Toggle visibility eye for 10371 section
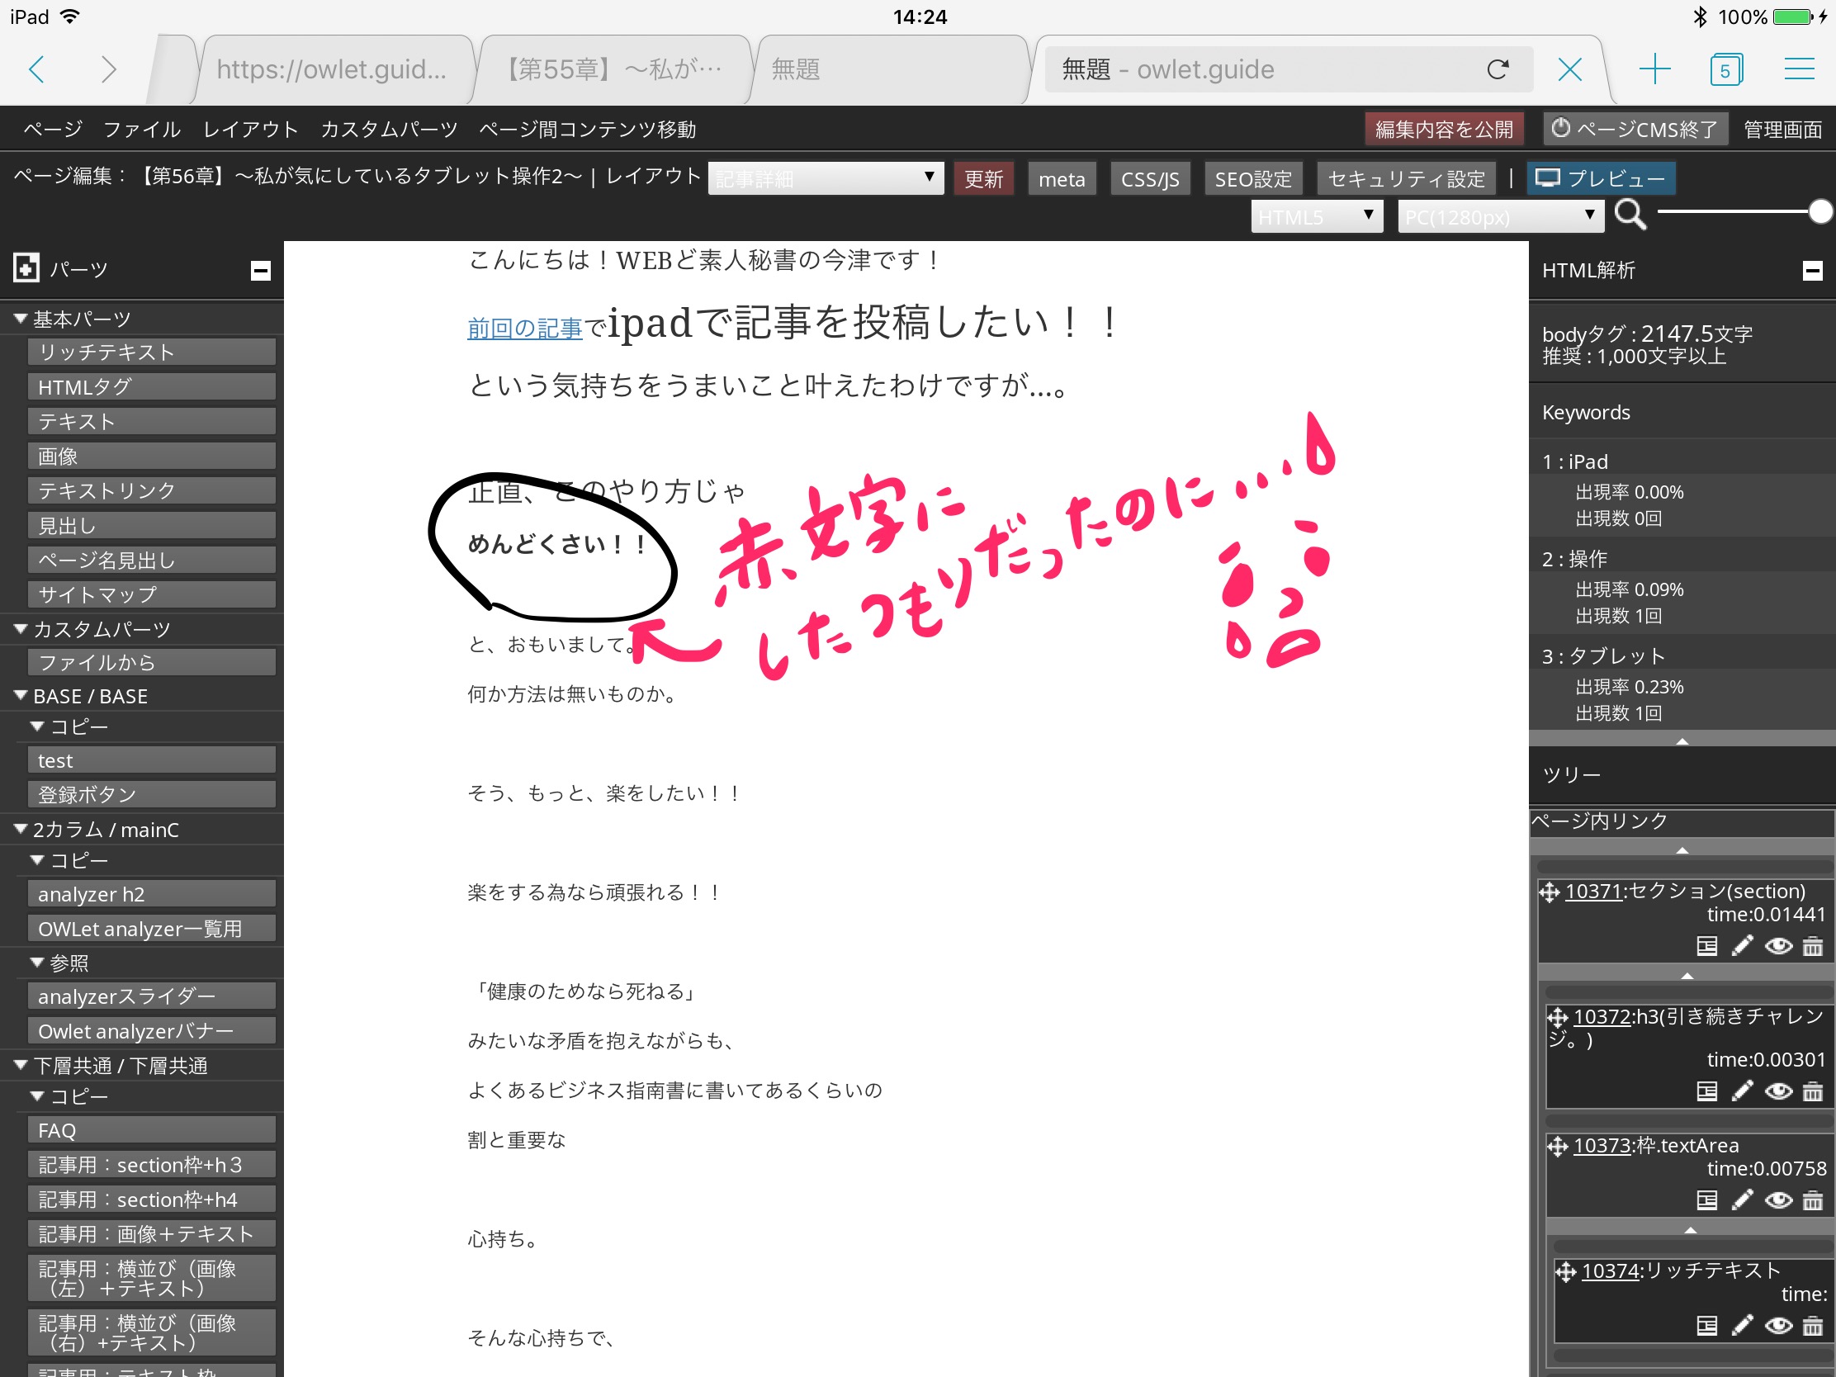 point(1778,946)
